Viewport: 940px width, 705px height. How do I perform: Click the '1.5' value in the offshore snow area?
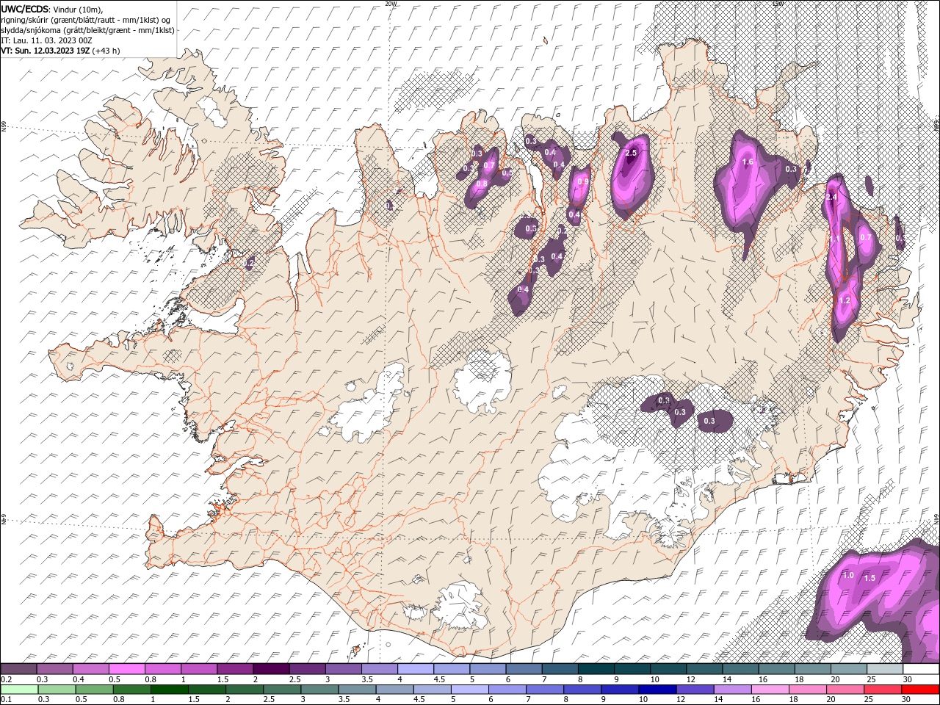869,579
